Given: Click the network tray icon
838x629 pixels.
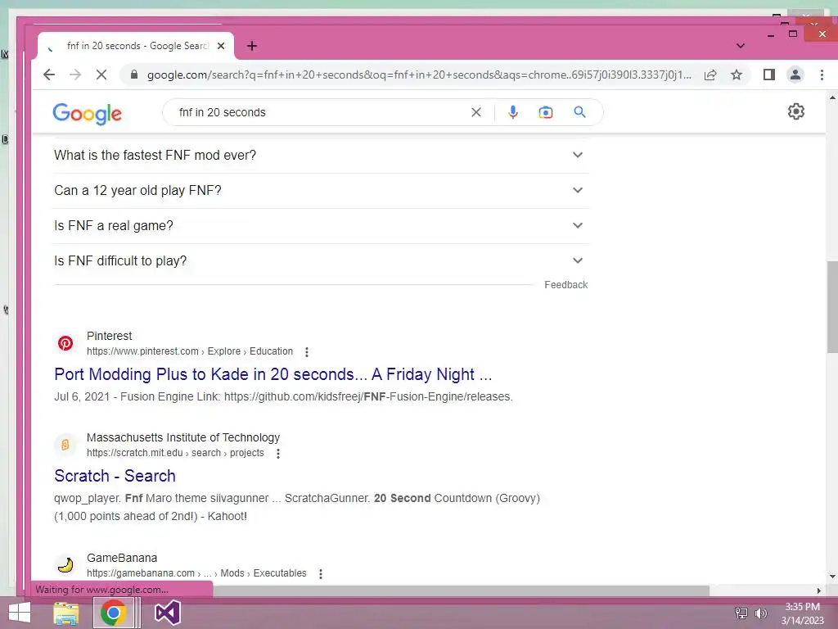Looking at the screenshot, I should coord(741,613).
